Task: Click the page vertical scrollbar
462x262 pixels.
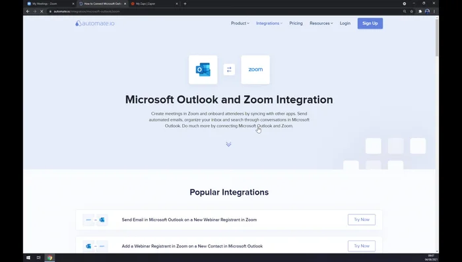Action: coord(437,37)
